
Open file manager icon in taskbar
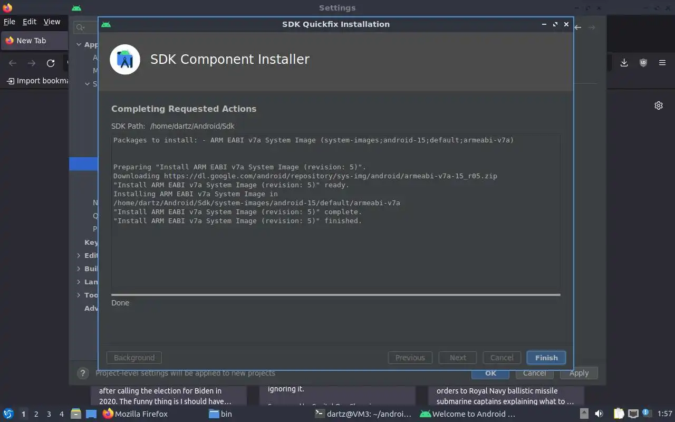tap(75, 414)
